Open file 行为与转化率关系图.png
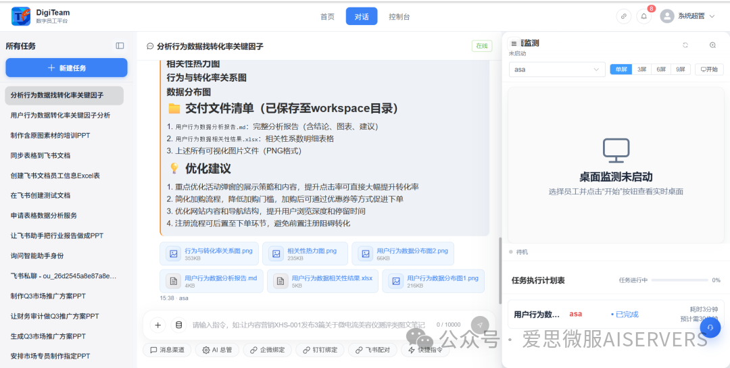The height and width of the screenshot is (368, 730). pyautogui.click(x=210, y=254)
